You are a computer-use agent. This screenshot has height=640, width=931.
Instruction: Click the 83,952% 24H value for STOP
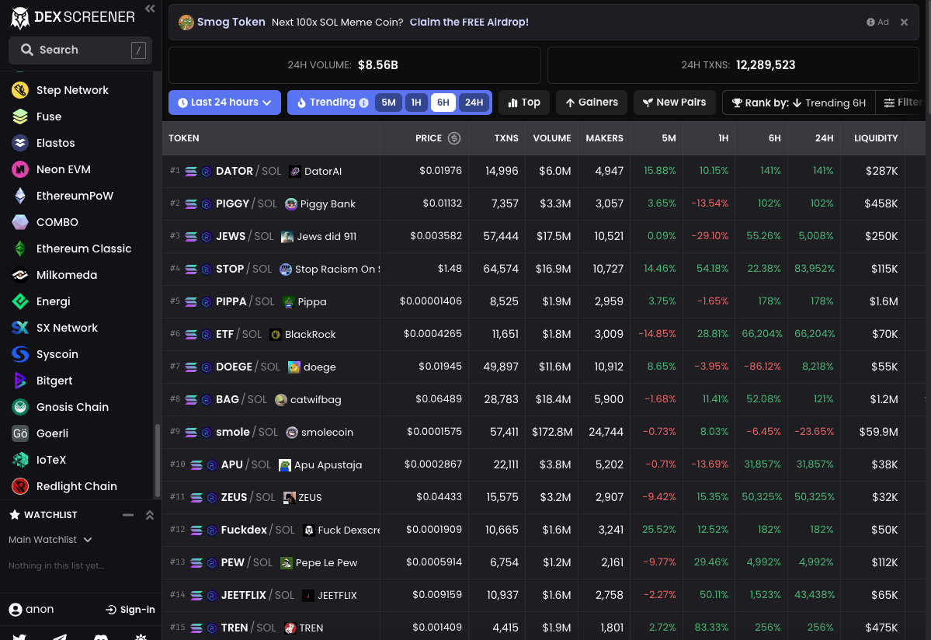tap(814, 269)
